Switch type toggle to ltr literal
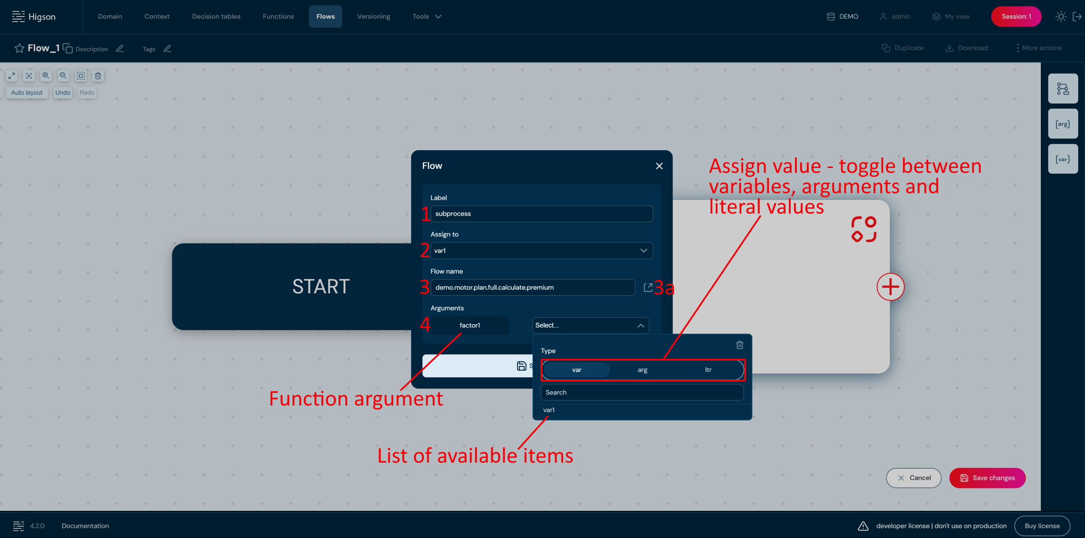This screenshot has width=1085, height=538. pos(708,370)
